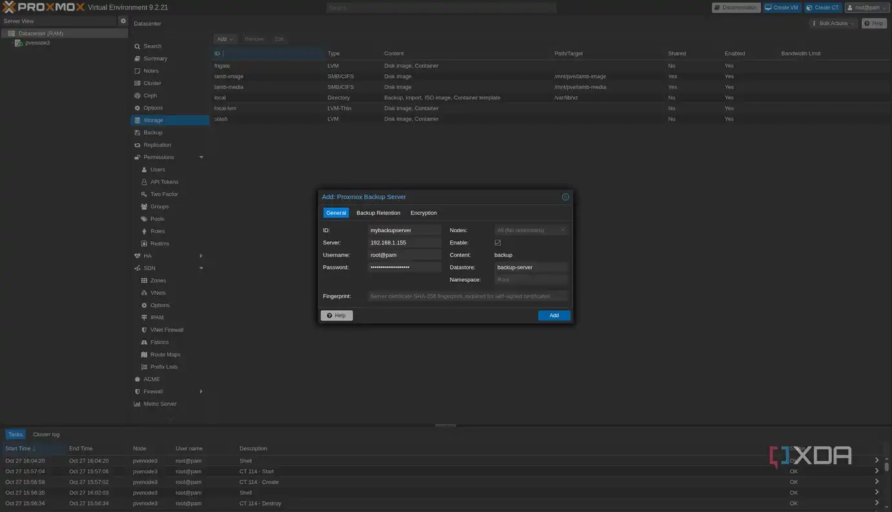
Task: Select the Users person icon
Action: tap(144, 170)
